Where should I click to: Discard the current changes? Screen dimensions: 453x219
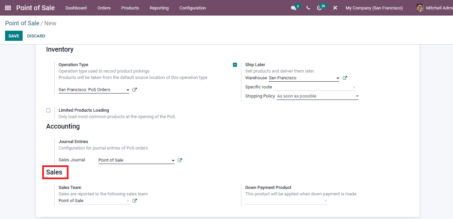tap(36, 36)
